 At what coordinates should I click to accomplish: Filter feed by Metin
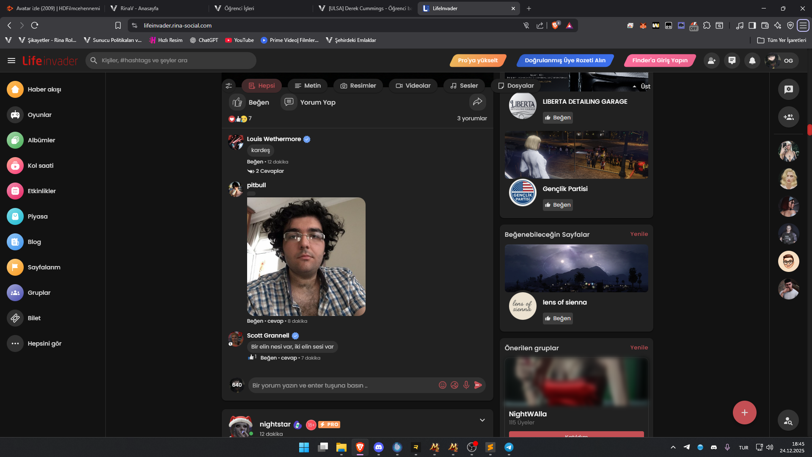[308, 86]
